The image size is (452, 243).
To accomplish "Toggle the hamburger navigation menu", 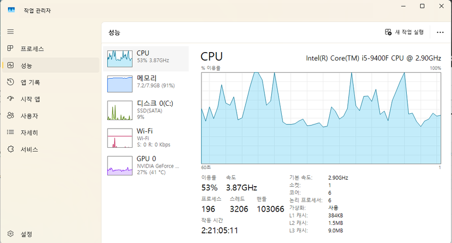I will click(11, 31).
